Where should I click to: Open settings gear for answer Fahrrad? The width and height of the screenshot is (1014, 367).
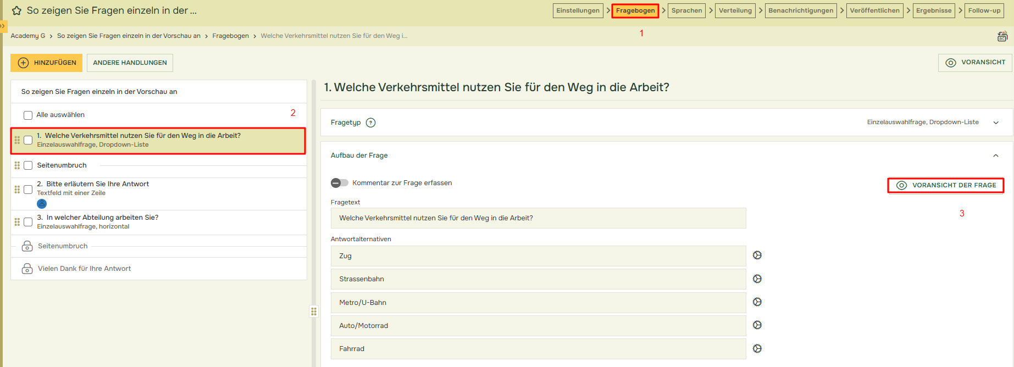tap(757, 349)
